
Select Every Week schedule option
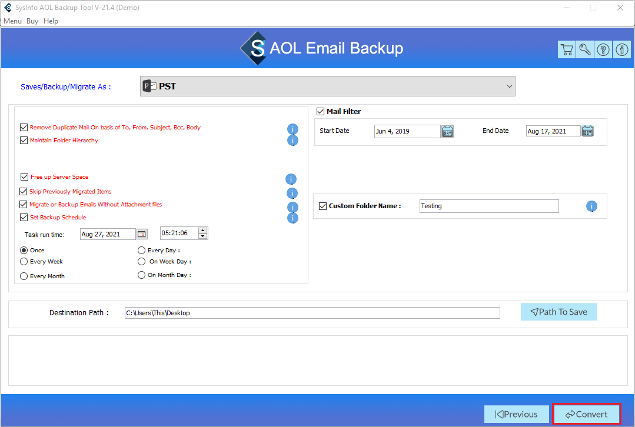pos(24,262)
